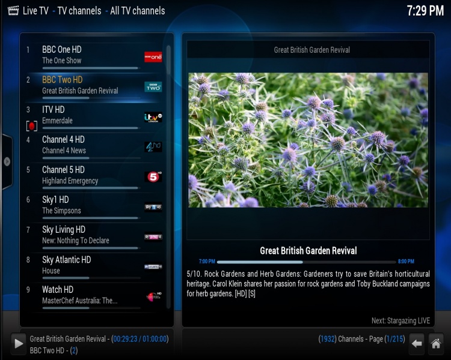The height and width of the screenshot is (360, 451).
Task: Click the BBC One HD progress bar
Action: point(91,68)
